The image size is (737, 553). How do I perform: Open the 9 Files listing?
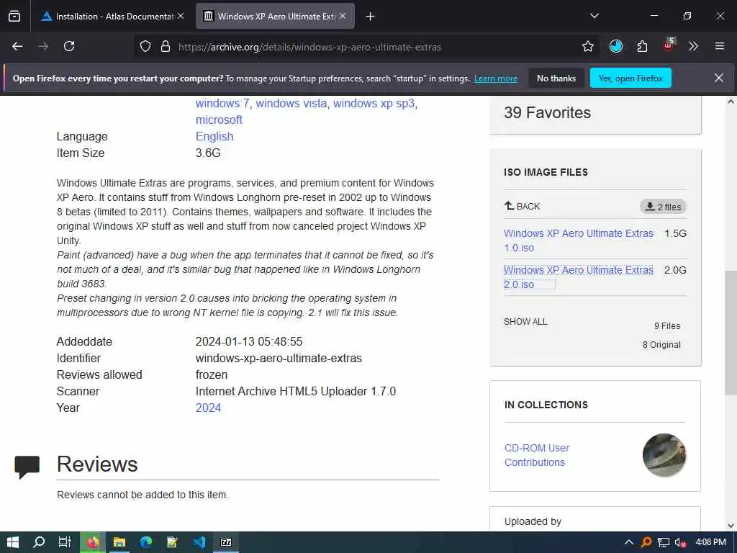[667, 326]
